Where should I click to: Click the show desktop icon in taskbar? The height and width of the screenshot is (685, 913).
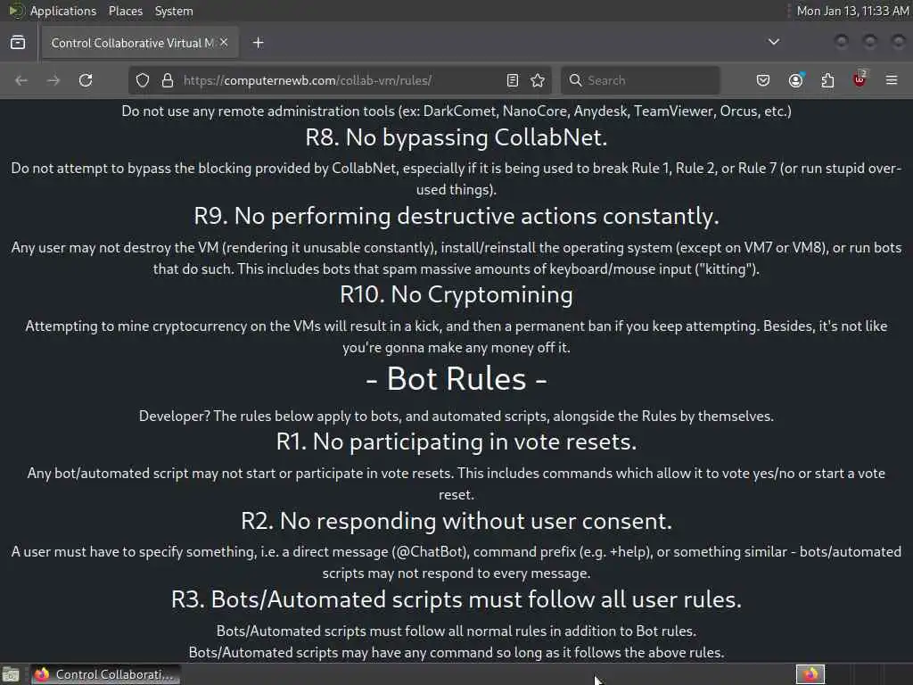pyautogui.click(x=11, y=674)
